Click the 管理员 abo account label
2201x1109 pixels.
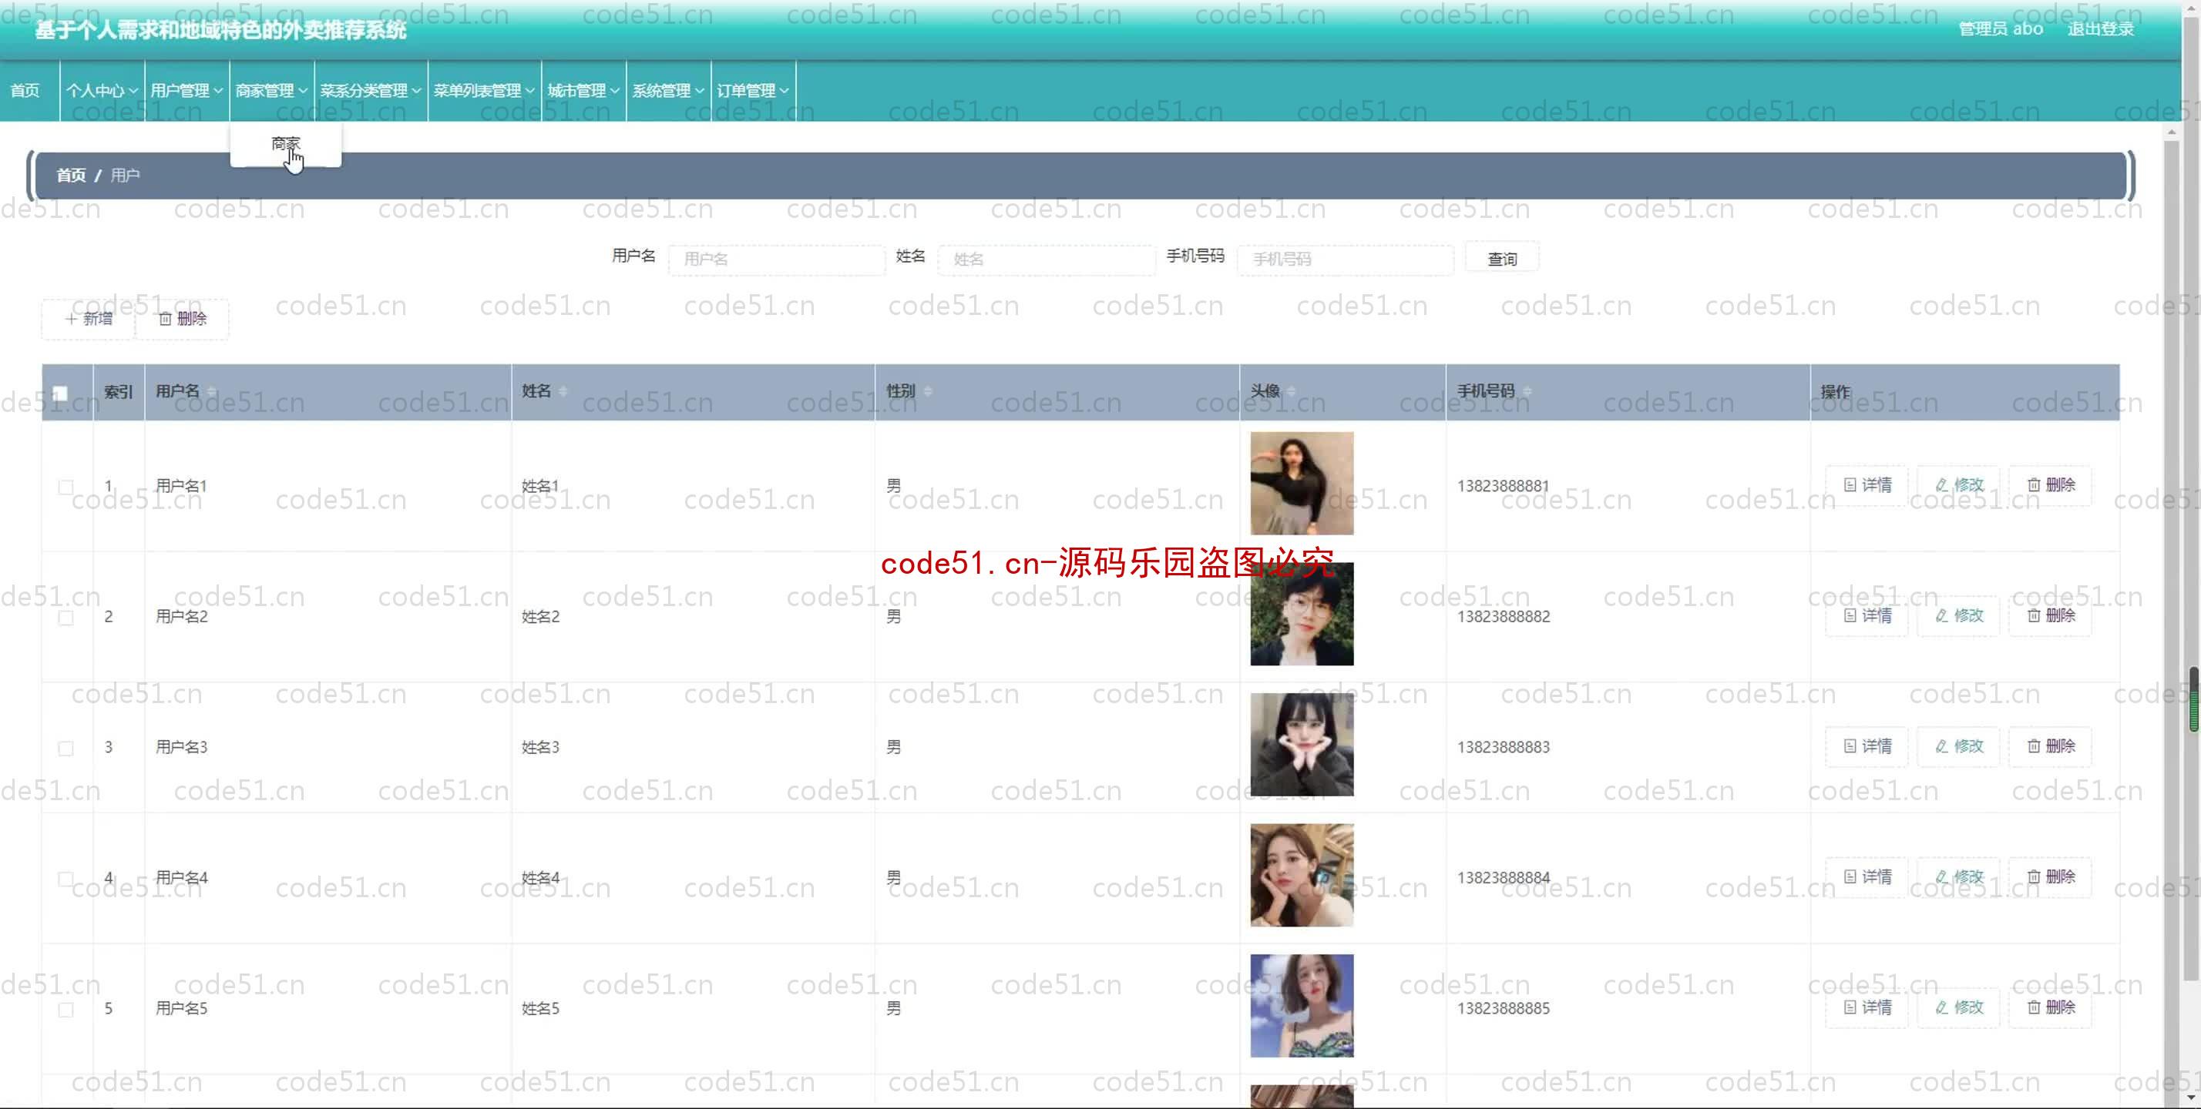2000,29
